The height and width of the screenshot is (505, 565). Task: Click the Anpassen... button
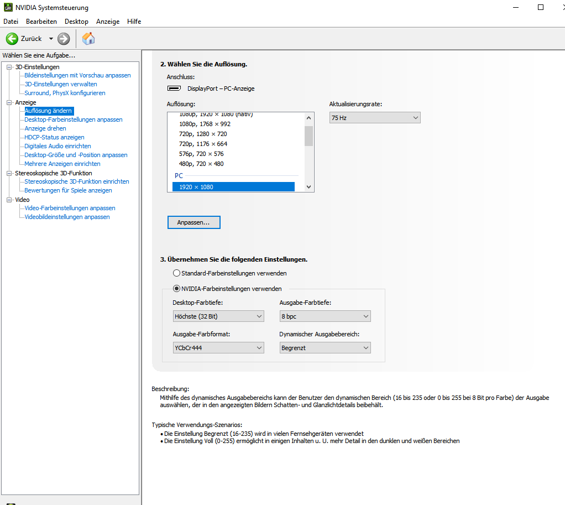[194, 222]
